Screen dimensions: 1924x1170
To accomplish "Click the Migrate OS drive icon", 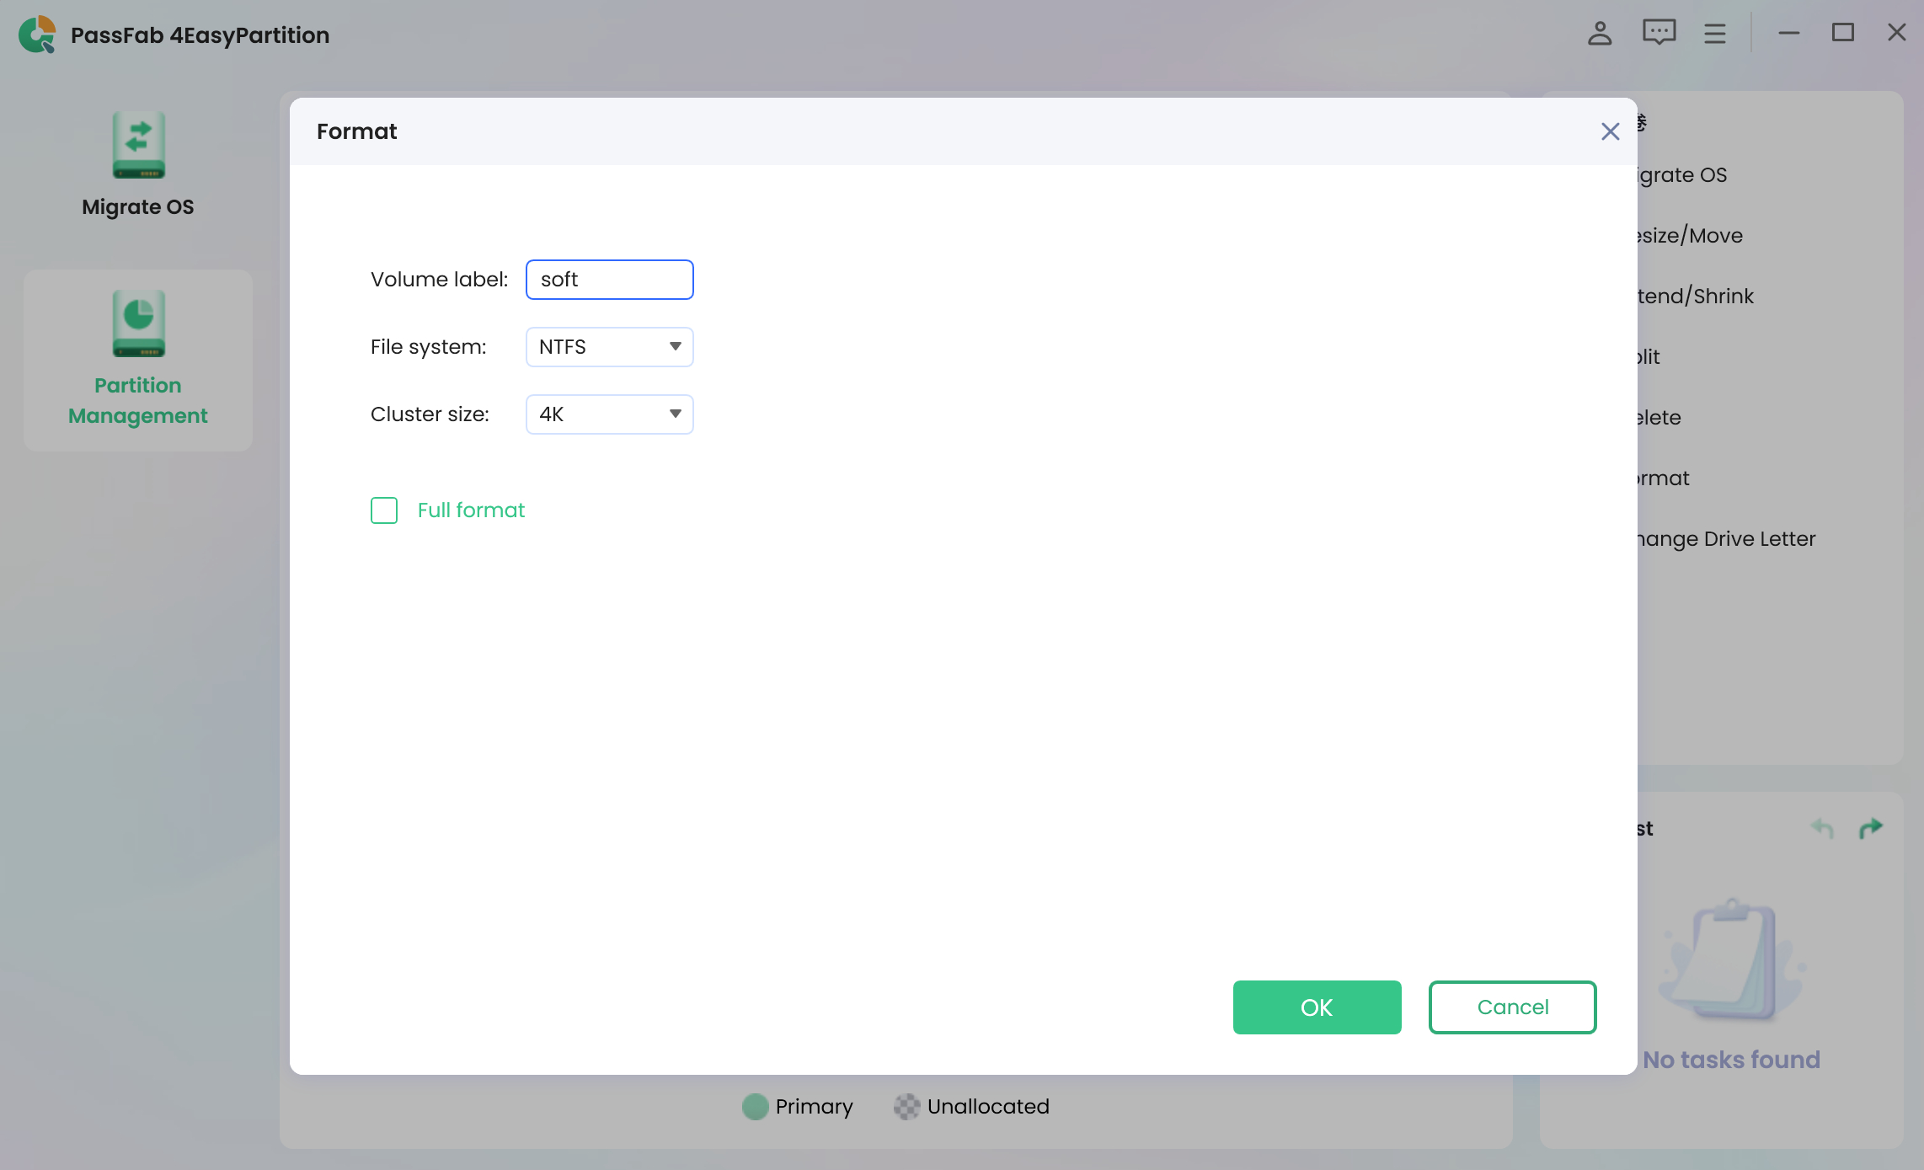I will coord(139,145).
